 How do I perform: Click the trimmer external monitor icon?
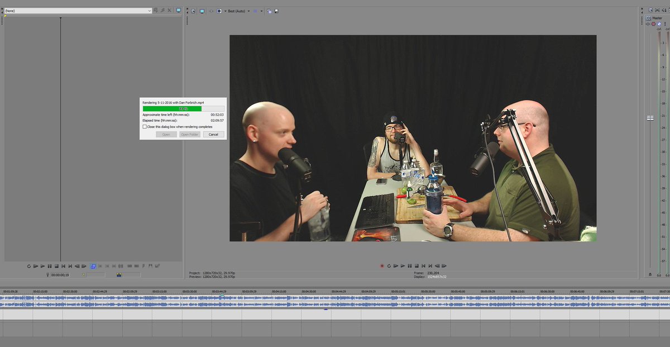click(178, 10)
